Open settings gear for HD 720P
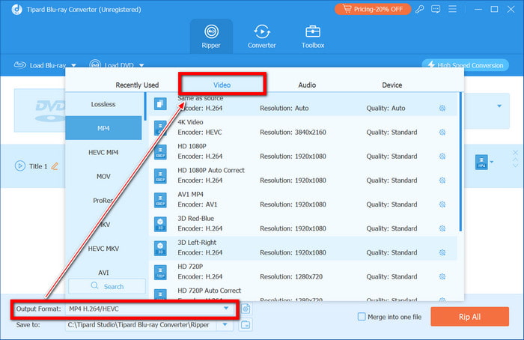Image resolution: width=524 pixels, height=340 pixels. click(442, 277)
